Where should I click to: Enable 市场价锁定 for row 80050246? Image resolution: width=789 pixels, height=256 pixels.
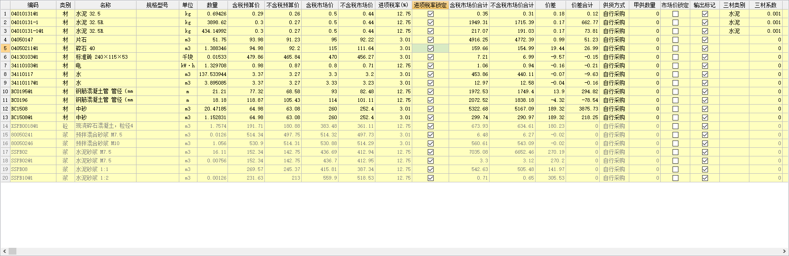tap(675, 143)
